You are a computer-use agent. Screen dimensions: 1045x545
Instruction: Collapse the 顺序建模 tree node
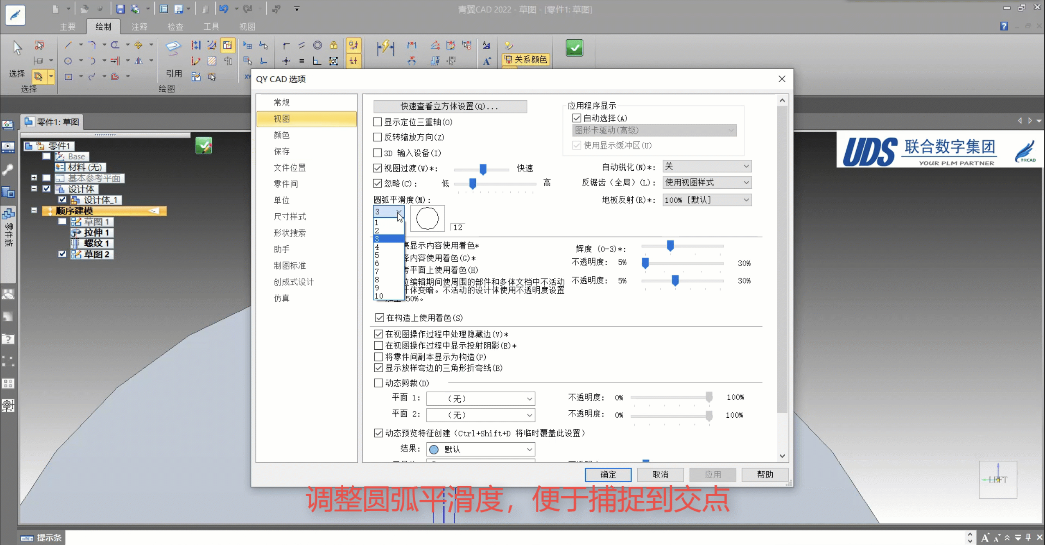[x=34, y=210]
